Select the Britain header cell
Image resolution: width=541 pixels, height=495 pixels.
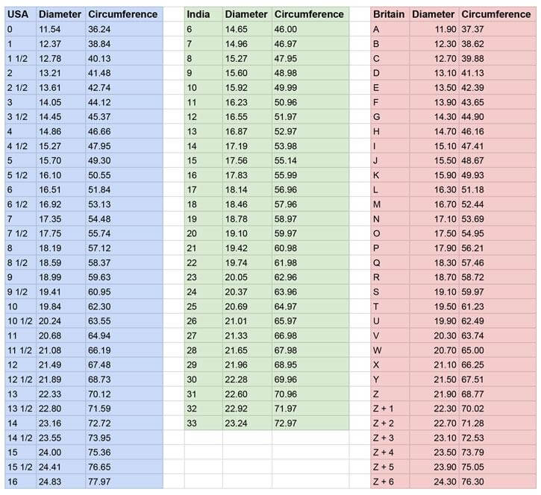390,14
